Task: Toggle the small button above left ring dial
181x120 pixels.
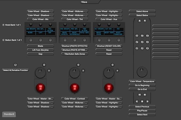Action: [44, 64]
